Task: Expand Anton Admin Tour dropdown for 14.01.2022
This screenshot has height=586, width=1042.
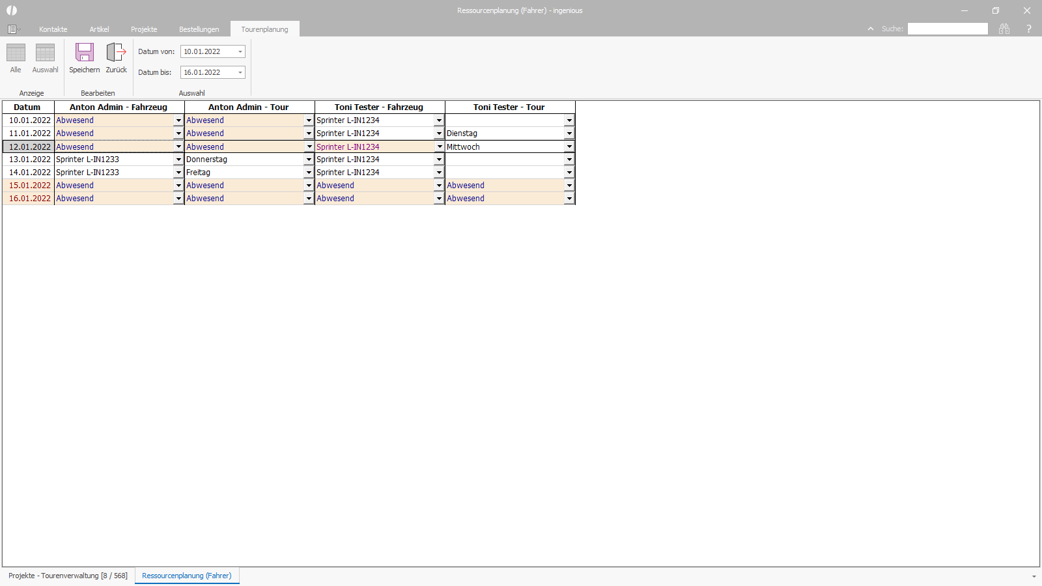Action: click(x=309, y=173)
